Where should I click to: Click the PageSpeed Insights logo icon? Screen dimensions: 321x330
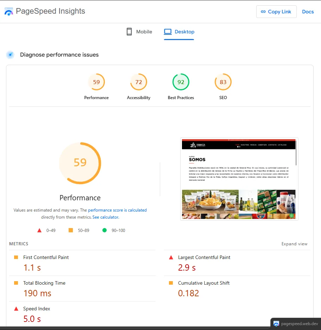pyautogui.click(x=9, y=11)
